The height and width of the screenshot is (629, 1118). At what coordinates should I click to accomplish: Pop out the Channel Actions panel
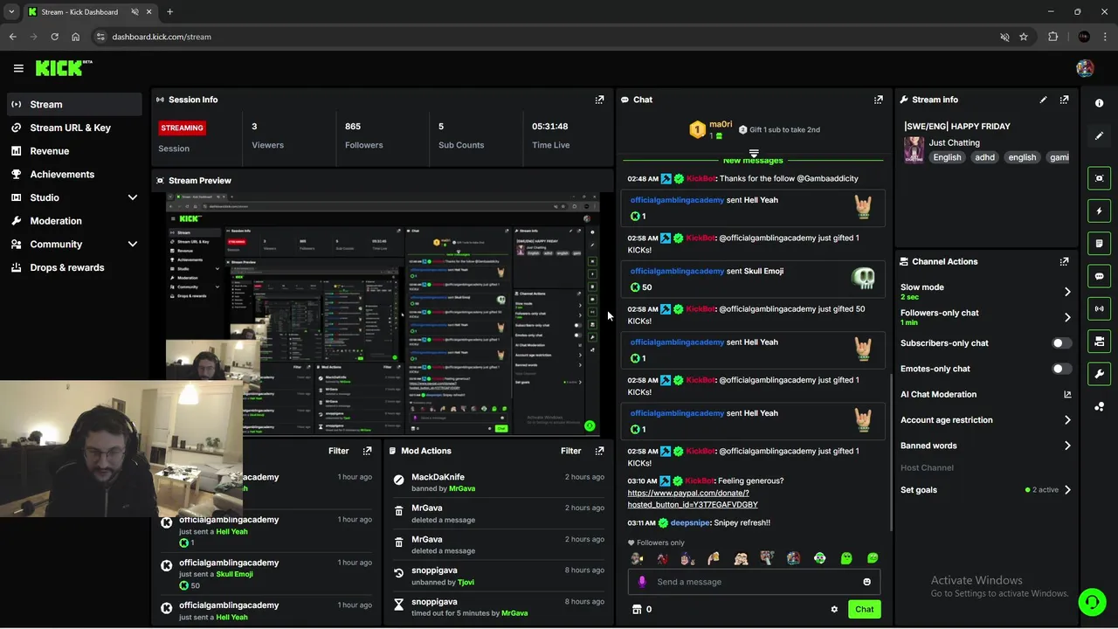pyautogui.click(x=1064, y=261)
